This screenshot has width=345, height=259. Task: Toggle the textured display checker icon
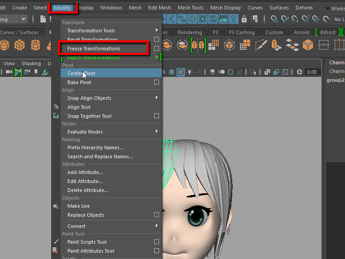pos(181,72)
